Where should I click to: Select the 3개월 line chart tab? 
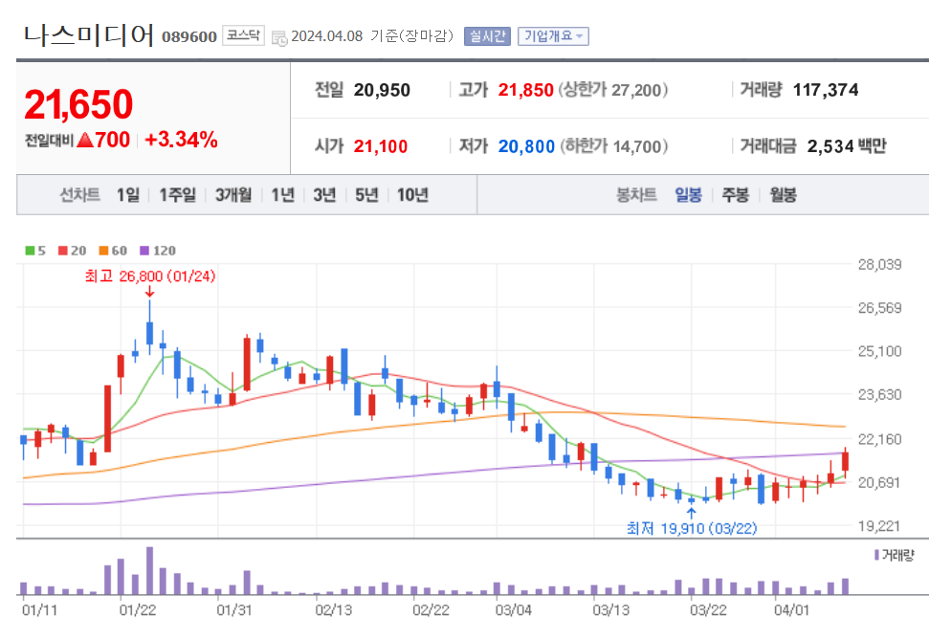click(233, 195)
